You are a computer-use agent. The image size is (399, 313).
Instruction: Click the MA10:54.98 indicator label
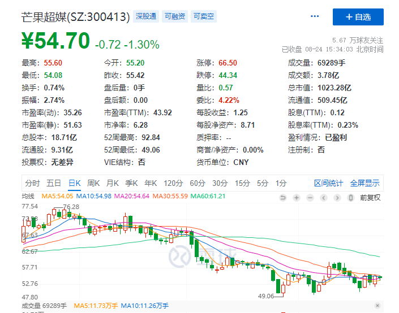pos(94,196)
